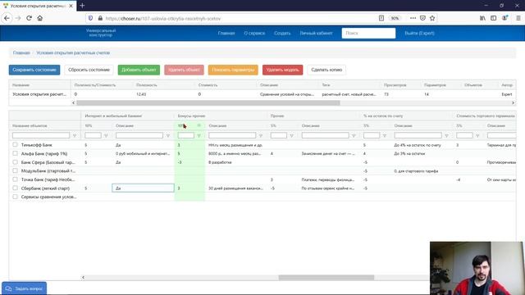Focus the Название объектов filter input
This screenshot has width=525, height=295.
(x=41, y=135)
